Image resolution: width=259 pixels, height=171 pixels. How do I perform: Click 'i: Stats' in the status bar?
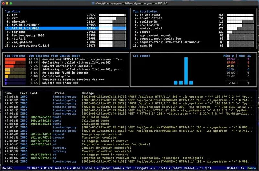coord(160,168)
